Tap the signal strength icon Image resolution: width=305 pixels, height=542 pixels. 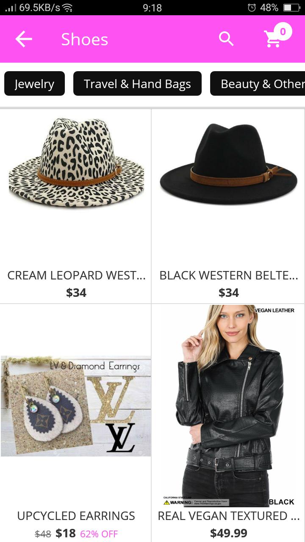(x=11, y=8)
